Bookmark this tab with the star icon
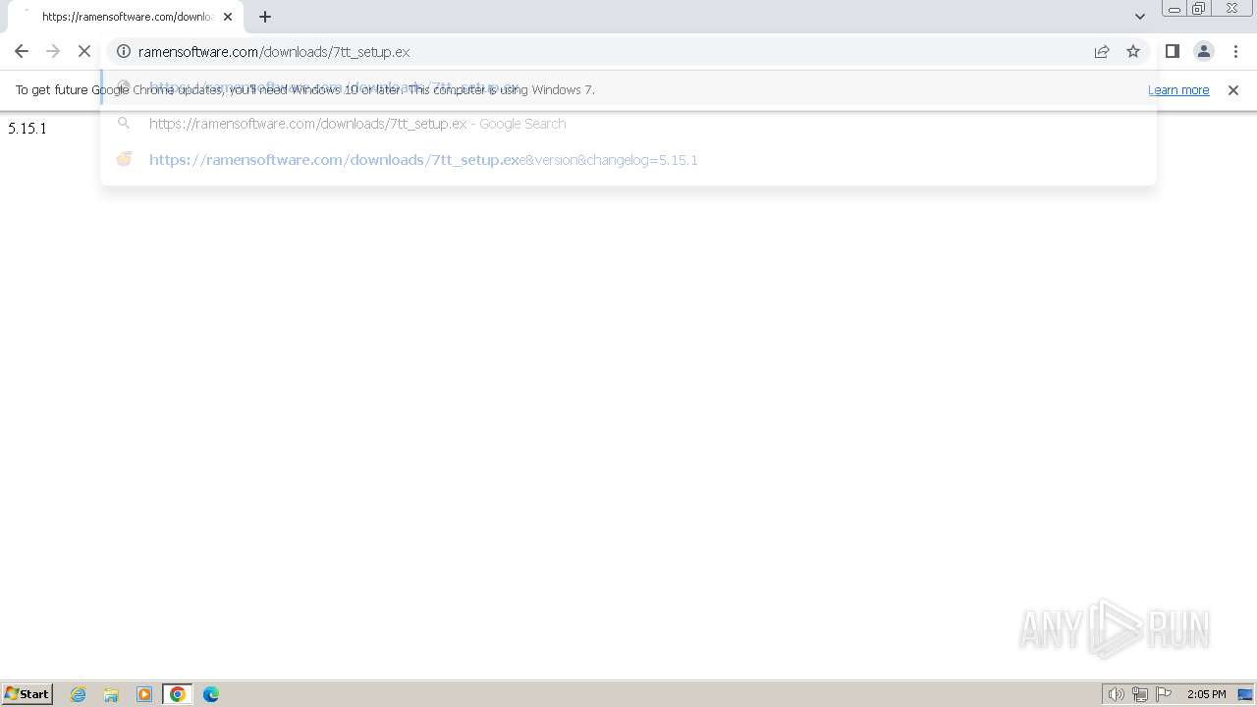Image resolution: width=1257 pixels, height=707 pixels. tap(1133, 51)
